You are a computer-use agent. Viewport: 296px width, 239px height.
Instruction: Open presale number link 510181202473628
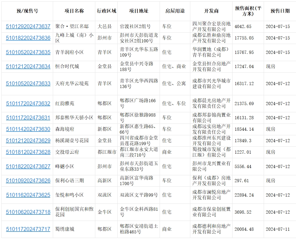[28, 152]
